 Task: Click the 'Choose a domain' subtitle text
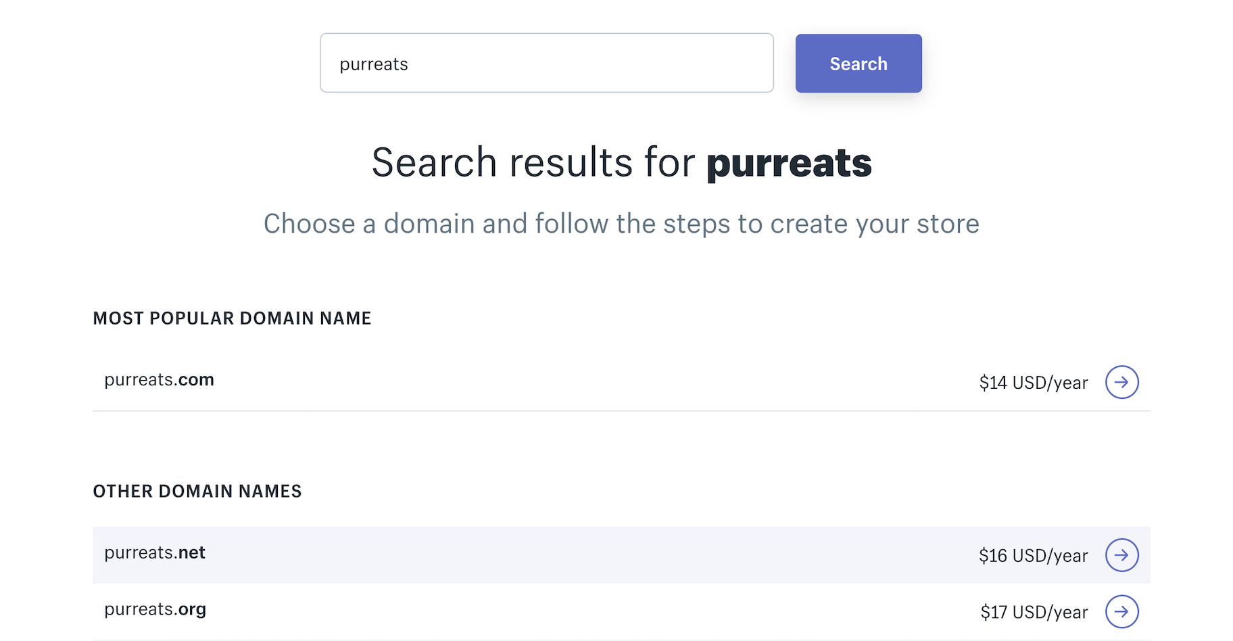click(x=621, y=224)
